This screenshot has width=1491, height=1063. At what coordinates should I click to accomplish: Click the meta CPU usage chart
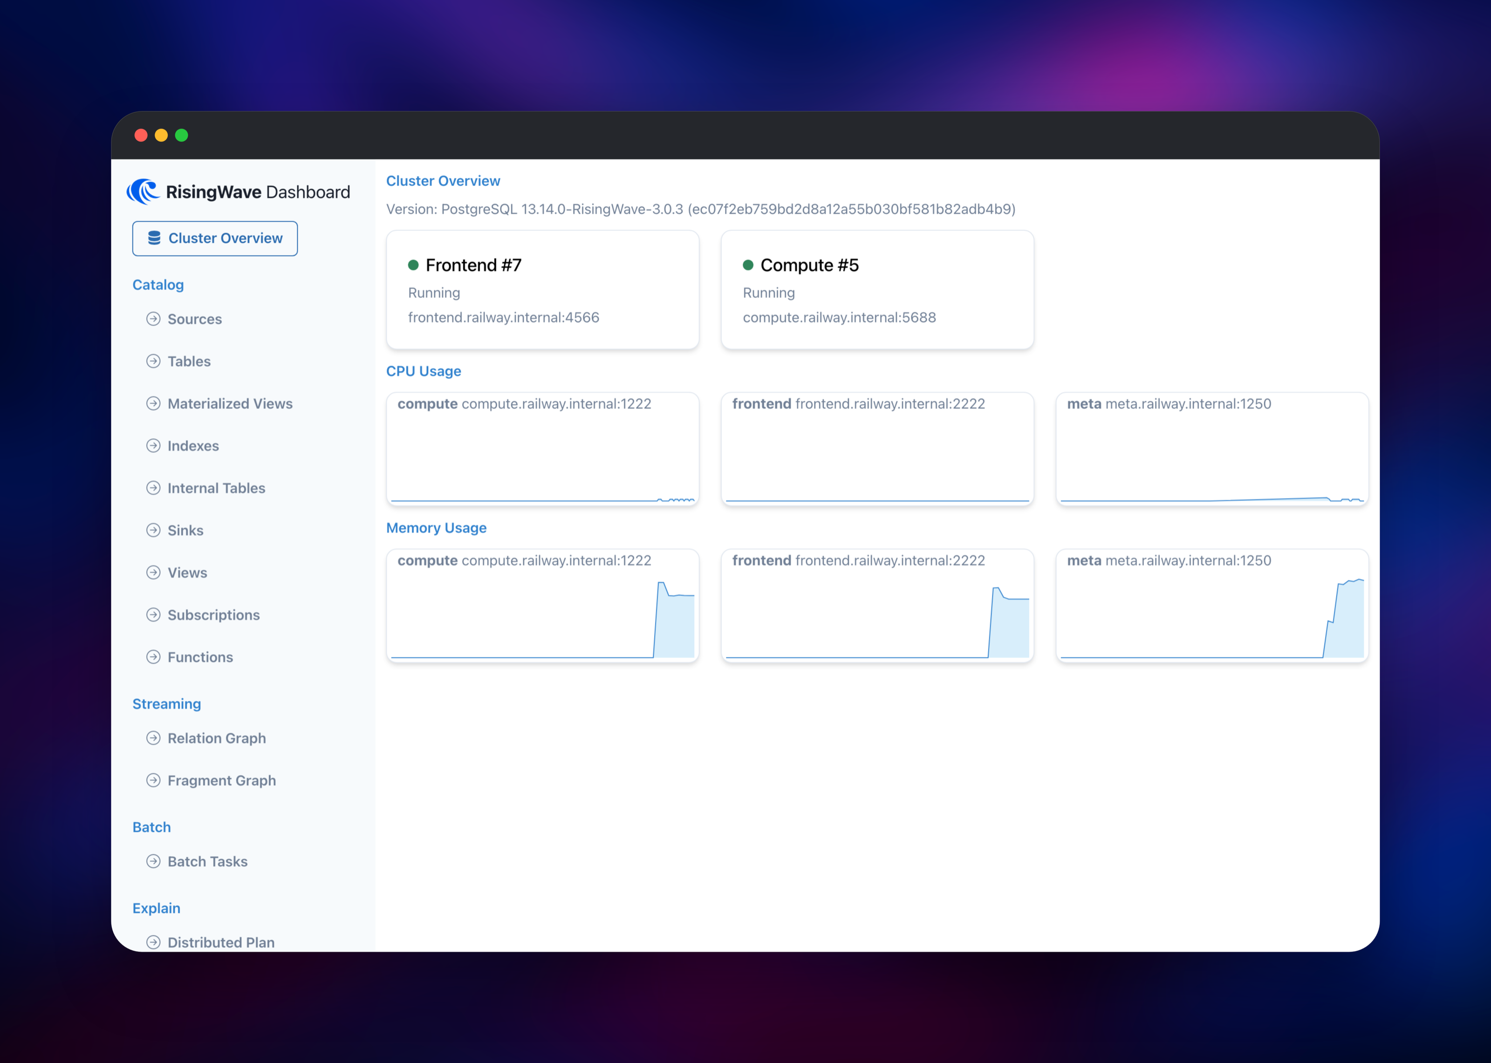1212,449
